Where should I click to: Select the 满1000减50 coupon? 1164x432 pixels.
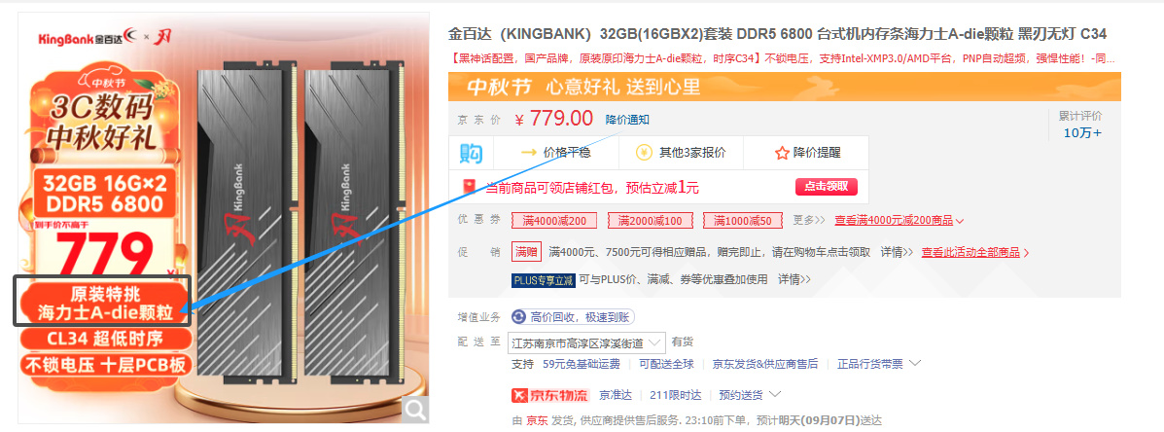point(742,221)
